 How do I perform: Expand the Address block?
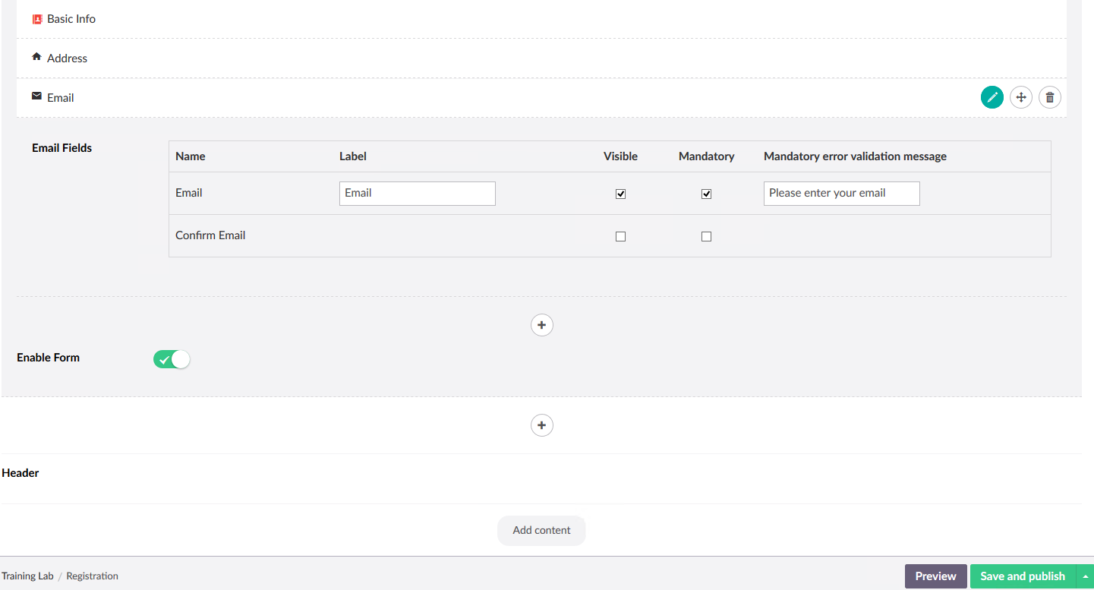tap(67, 58)
